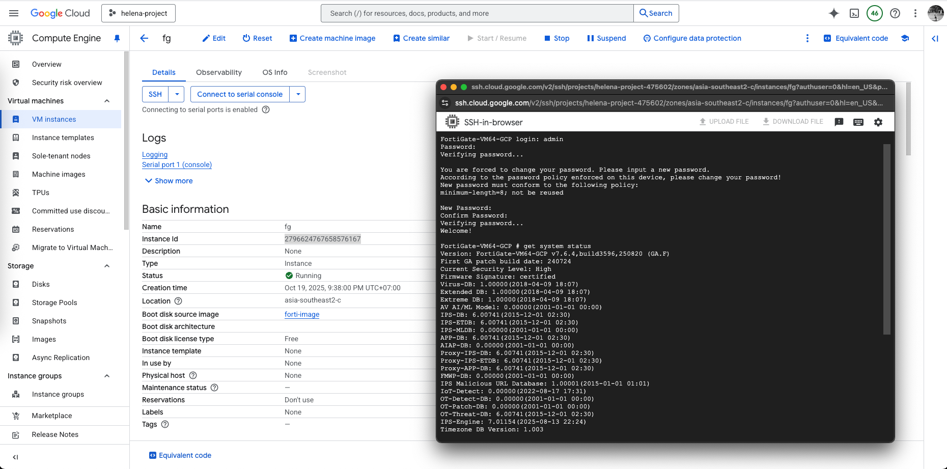Open the SSH options dropdown arrow
This screenshot has width=947, height=469.
(x=177, y=94)
